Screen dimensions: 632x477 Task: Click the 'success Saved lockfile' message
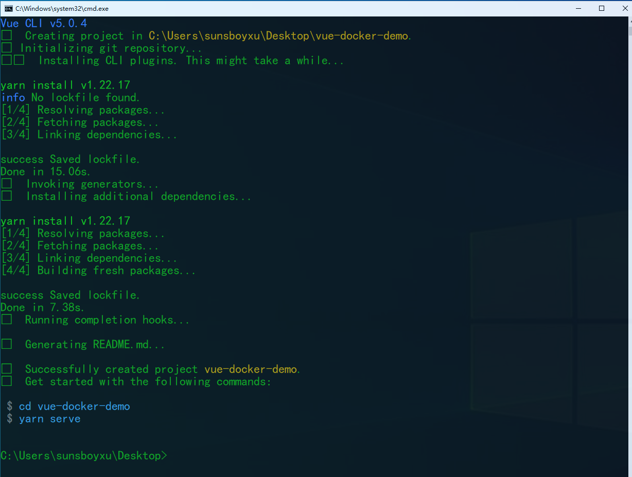(x=69, y=159)
